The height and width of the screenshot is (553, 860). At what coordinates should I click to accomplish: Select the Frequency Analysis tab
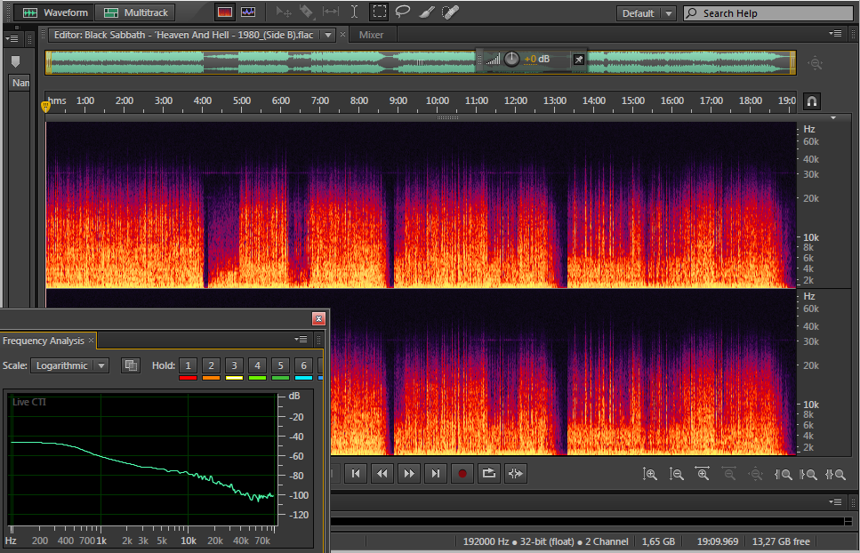click(x=44, y=341)
